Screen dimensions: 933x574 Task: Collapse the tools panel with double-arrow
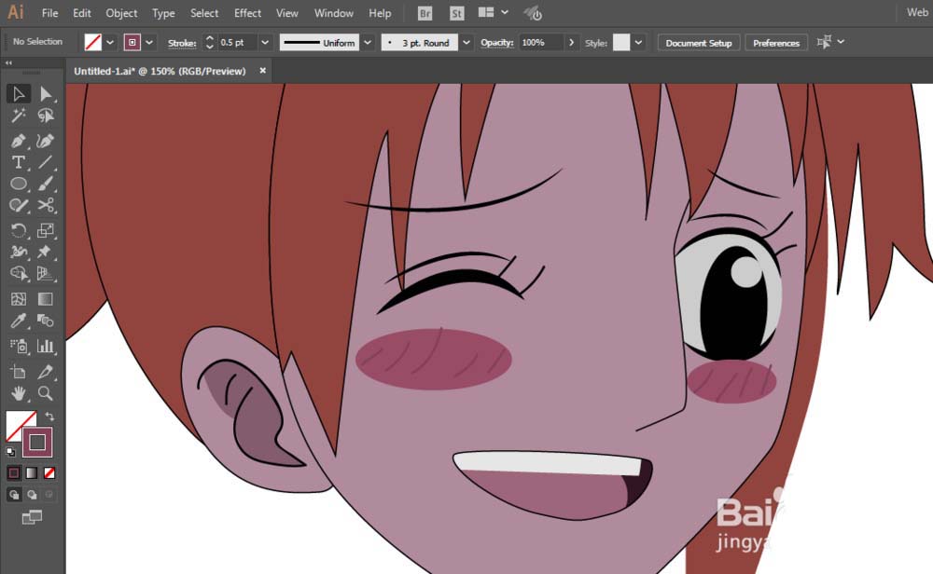click(x=8, y=62)
